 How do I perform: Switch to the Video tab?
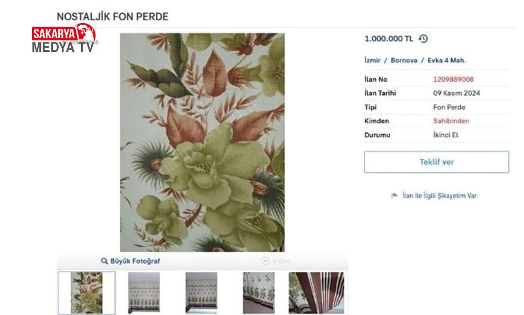tap(276, 261)
